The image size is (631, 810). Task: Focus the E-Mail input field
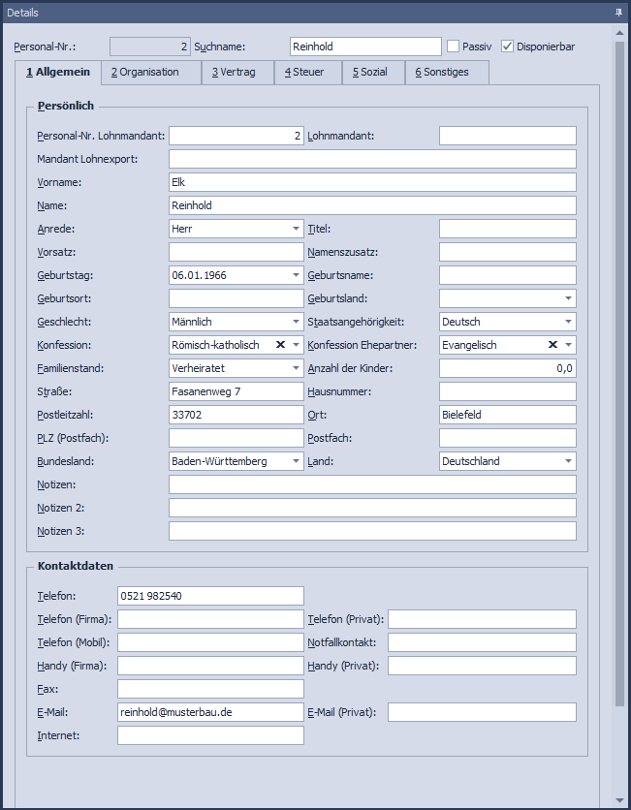[x=210, y=712]
